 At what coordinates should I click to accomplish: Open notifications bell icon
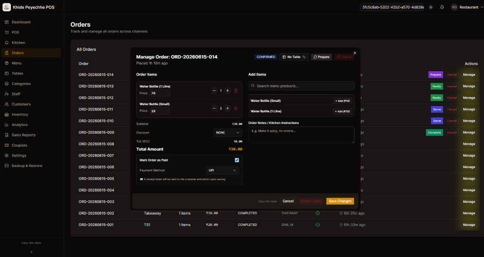[x=442, y=7]
